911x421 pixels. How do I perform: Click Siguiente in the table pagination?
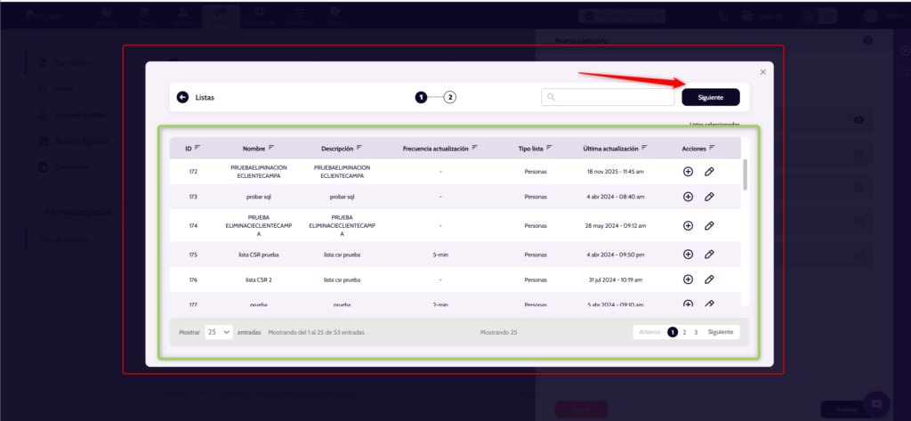[x=721, y=332]
